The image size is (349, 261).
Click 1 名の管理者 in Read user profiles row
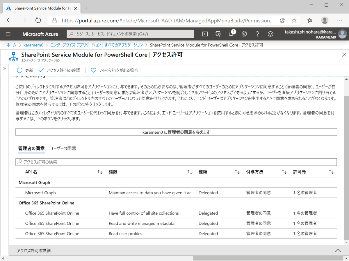305,233
